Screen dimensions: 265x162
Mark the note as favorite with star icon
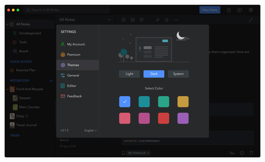tap(166, 20)
